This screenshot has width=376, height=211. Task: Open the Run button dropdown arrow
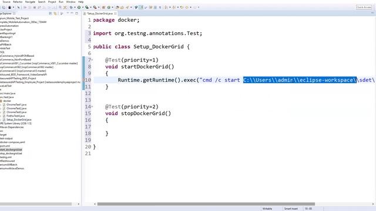(x=83, y=8)
